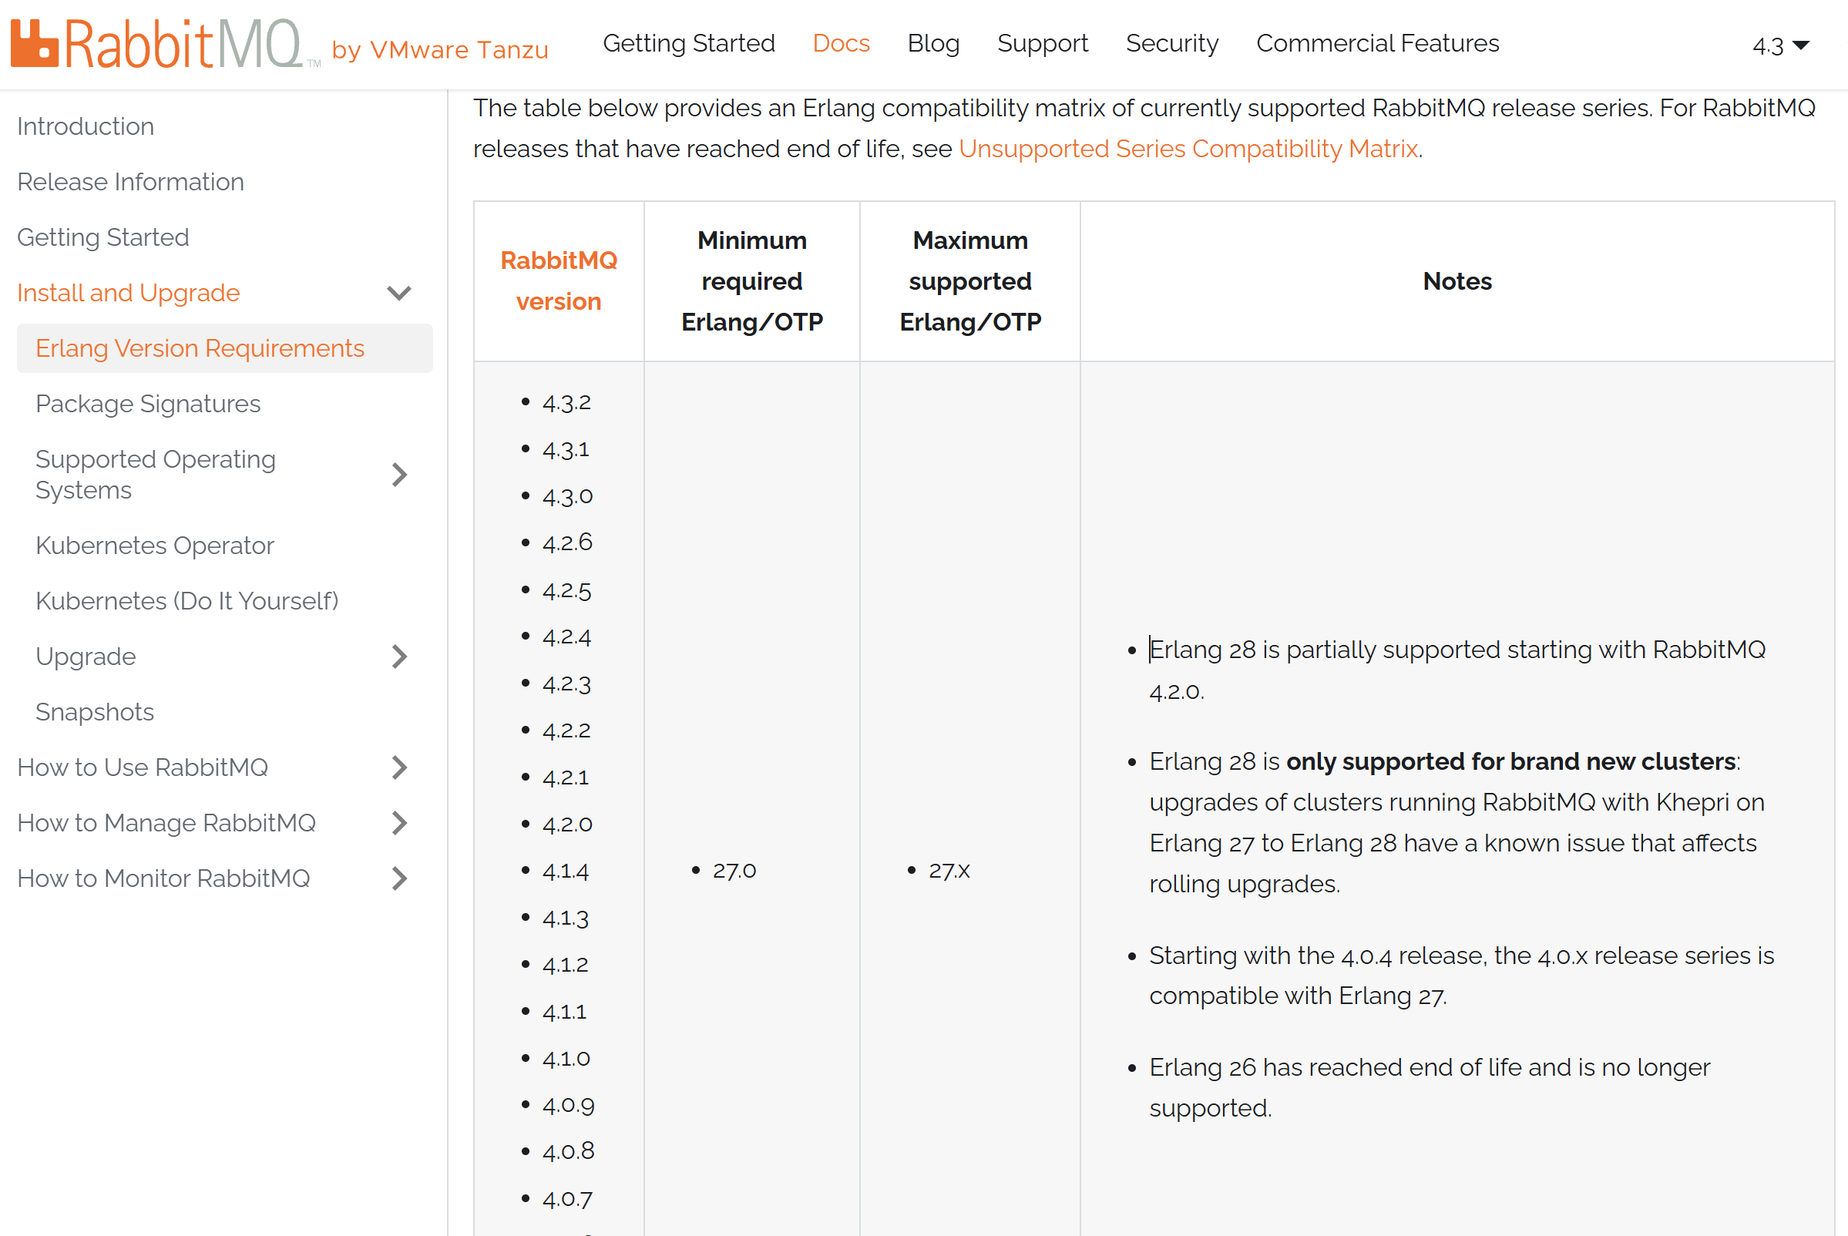Click Minimum required Erlang/OTP header
This screenshot has width=1848, height=1236.
751,280
